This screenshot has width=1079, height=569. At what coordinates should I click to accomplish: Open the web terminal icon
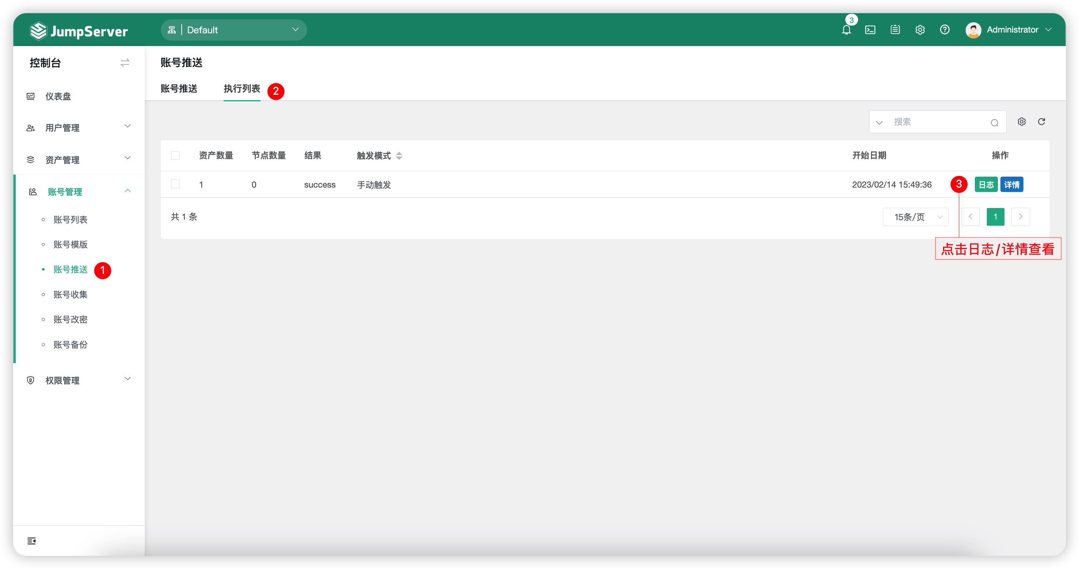point(870,30)
